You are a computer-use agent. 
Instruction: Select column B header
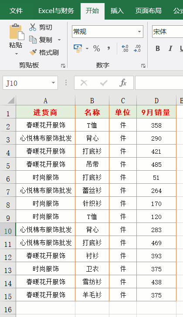(x=92, y=100)
